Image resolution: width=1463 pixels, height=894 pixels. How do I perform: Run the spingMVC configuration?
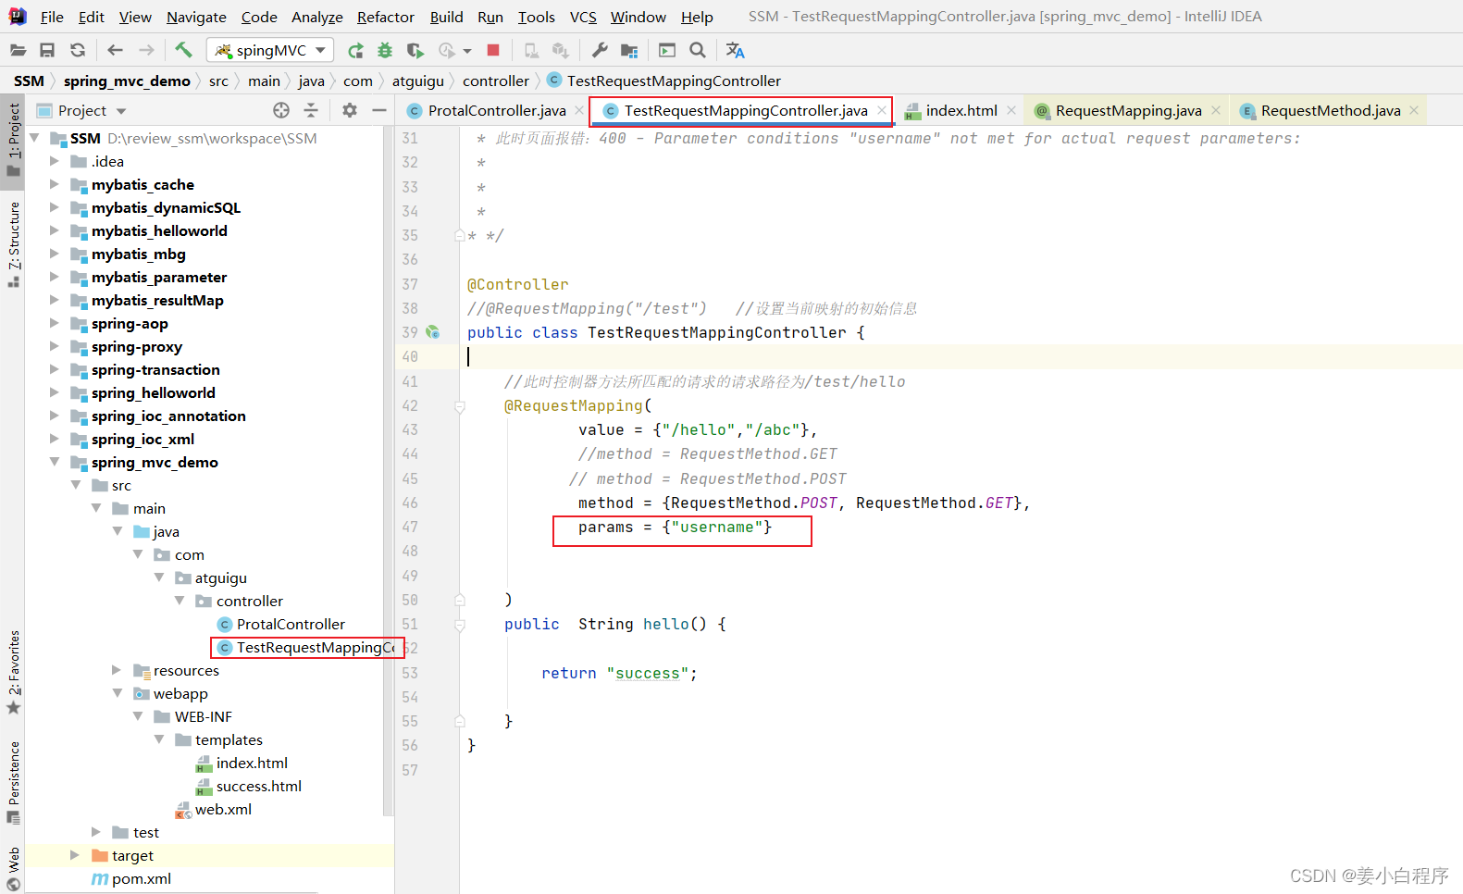pyautogui.click(x=355, y=50)
